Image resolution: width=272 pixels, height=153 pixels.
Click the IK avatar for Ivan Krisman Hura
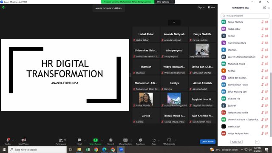point(224,42)
